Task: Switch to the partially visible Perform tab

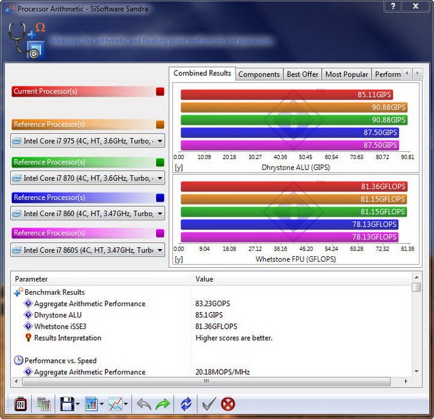Action: click(386, 74)
